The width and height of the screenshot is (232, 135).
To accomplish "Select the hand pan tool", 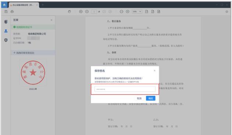I will point(69,11).
